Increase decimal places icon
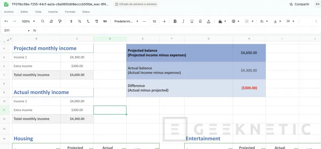Screen dimensions: 321x149 [96, 21]
